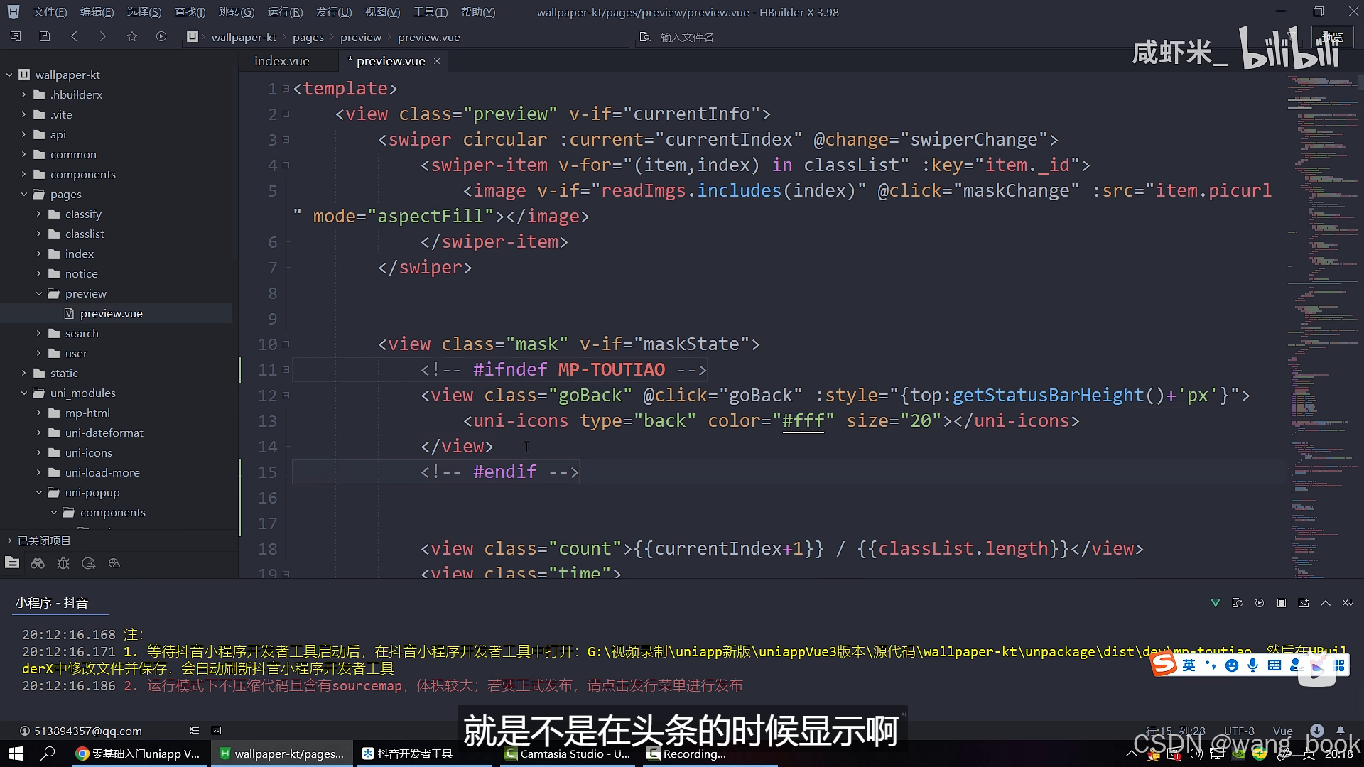
Task: Click the account 513894357@qq.com in status bar
Action: click(x=80, y=731)
